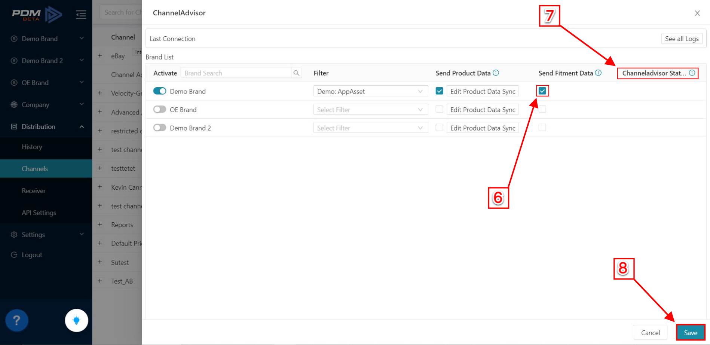This screenshot has width=710, height=345.
Task: Click registered icon beside OE Brand
Action: [14, 83]
